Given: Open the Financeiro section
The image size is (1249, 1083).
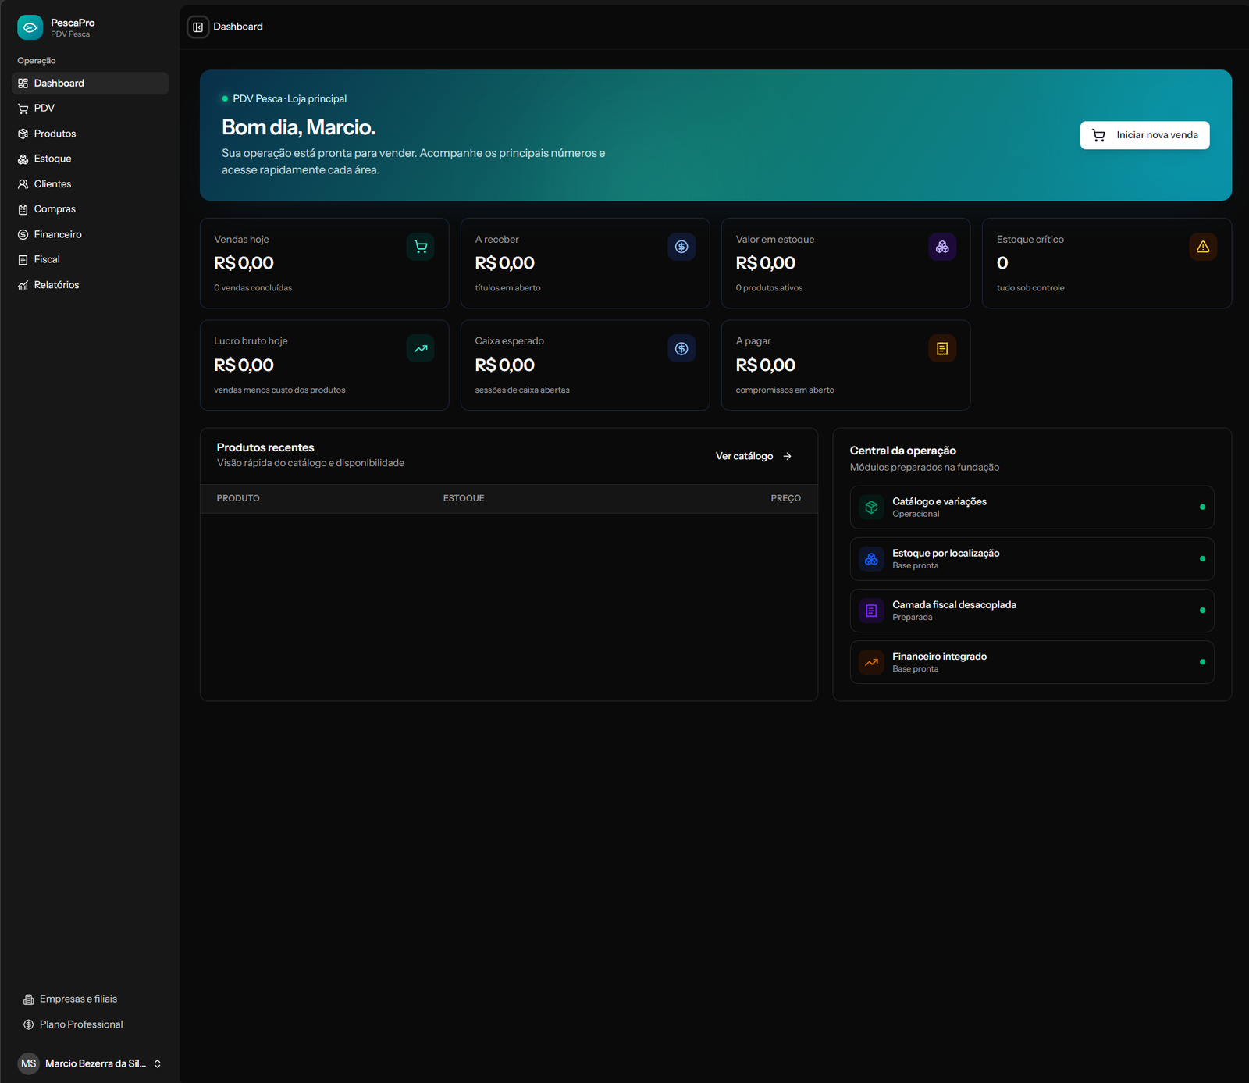Looking at the screenshot, I should tap(90, 234).
